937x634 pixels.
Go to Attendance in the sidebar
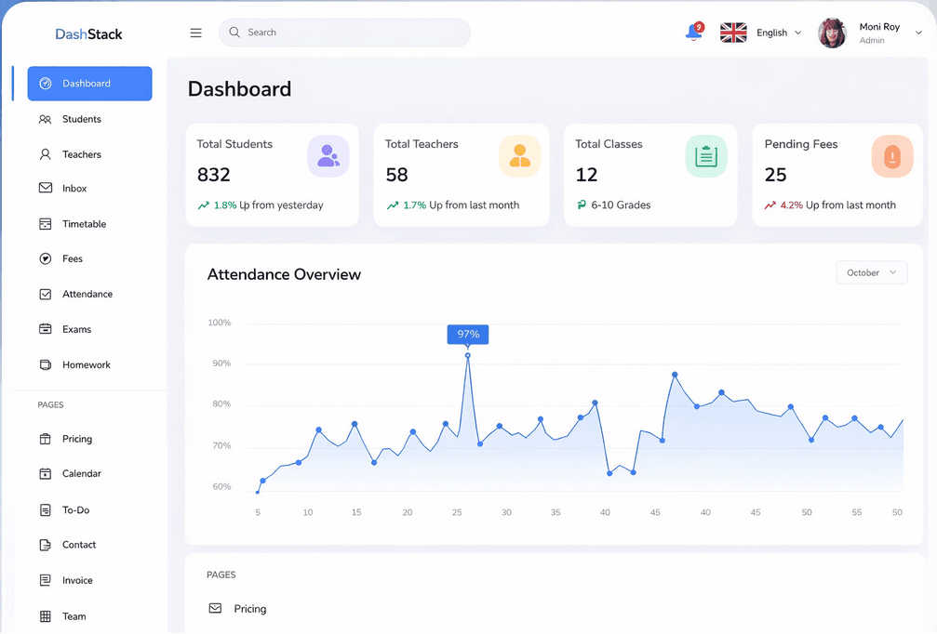tap(87, 294)
